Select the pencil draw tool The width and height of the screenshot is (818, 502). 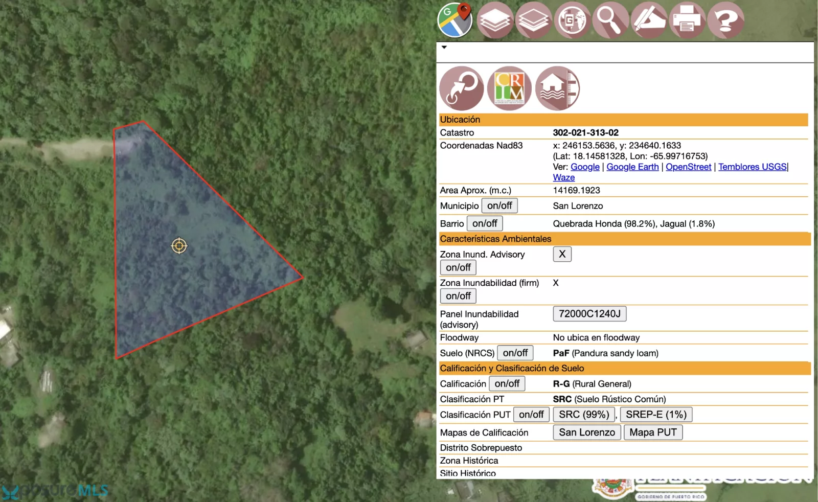pyautogui.click(x=649, y=20)
